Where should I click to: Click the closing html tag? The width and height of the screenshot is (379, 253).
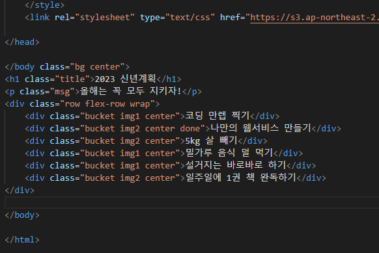tap(22, 240)
